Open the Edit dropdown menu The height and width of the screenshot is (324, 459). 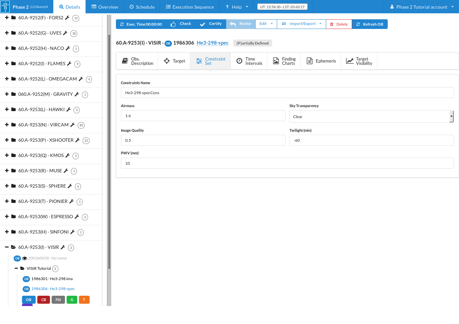tap(266, 24)
